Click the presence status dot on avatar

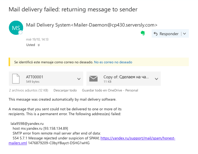point(21,33)
